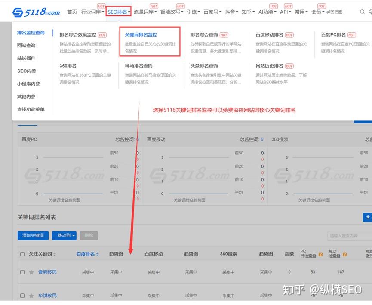
Task: Open the 香港移民 keyword link
Action: (47, 272)
